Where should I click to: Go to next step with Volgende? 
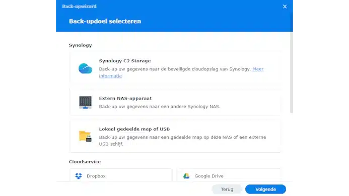coord(265,189)
